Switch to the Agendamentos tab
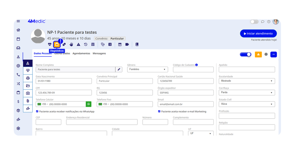Image resolution: width=295 pixels, height=155 pixels. [81, 53]
